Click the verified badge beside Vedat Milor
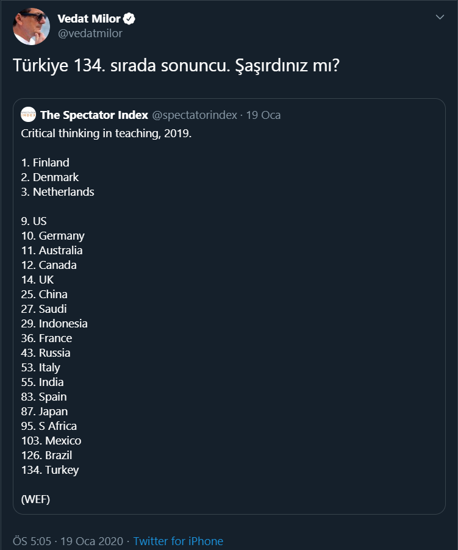The width and height of the screenshot is (458, 550). pos(129,19)
